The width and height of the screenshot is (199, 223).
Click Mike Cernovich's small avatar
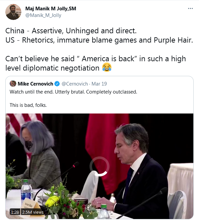pyautogui.click(x=13, y=84)
